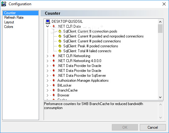
Task: Click the clock icon for Total # failed connects
Action: pos(60,51)
